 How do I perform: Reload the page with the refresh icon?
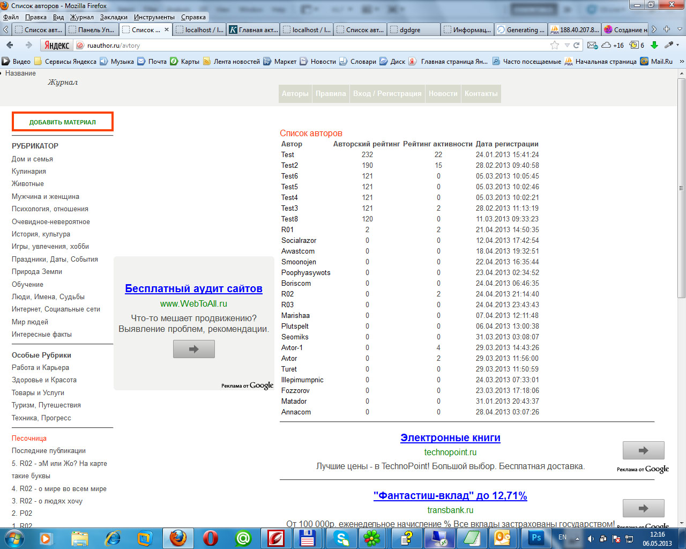pyautogui.click(x=577, y=45)
